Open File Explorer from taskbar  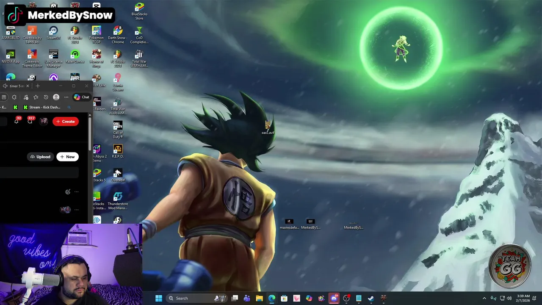point(259,298)
